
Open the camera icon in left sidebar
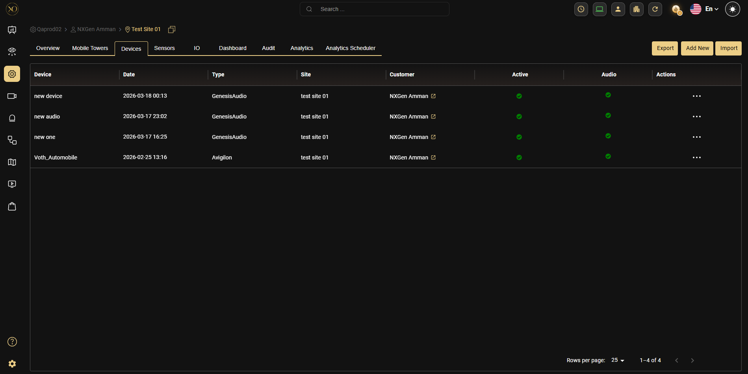coord(12,96)
